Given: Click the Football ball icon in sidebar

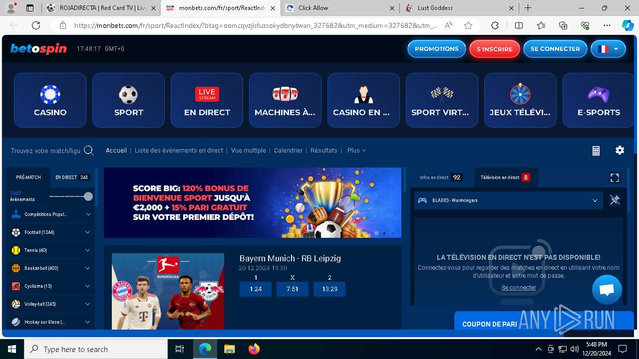Looking at the screenshot, I should point(16,232).
